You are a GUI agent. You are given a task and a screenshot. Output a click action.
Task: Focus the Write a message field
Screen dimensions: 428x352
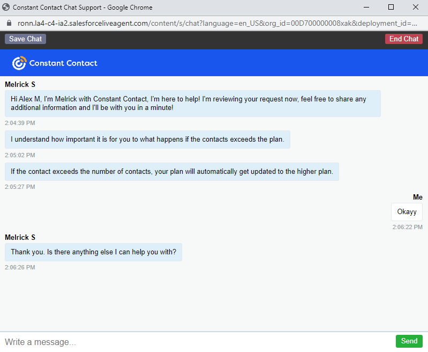[197, 342]
